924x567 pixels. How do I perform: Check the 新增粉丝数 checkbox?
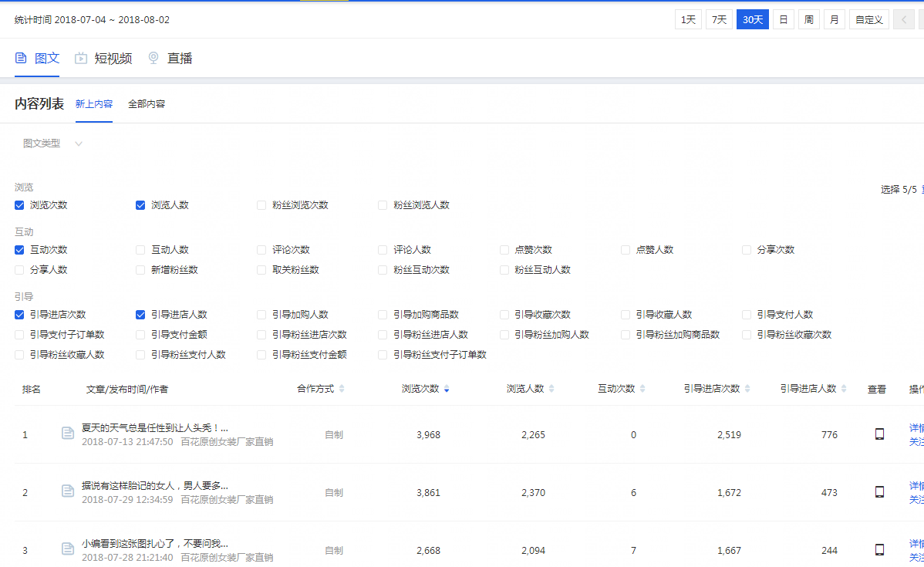tap(140, 270)
